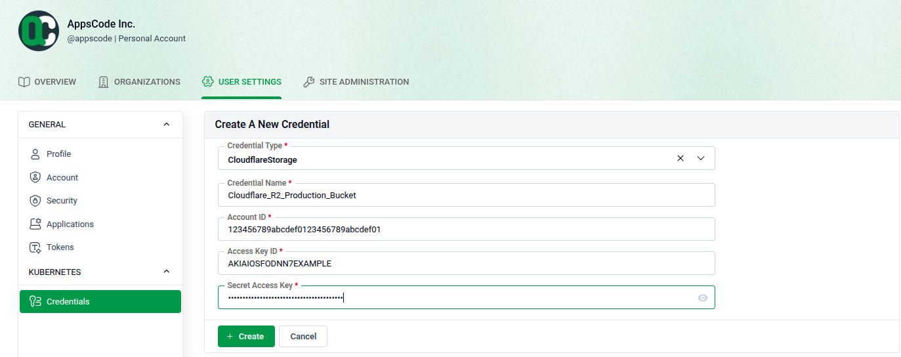The image size is (901, 357).
Task: Collapse the GENERAL sidebar section
Action: 166,125
